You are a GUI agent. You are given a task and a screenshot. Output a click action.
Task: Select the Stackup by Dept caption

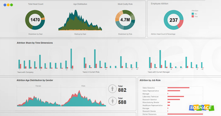[80, 34]
